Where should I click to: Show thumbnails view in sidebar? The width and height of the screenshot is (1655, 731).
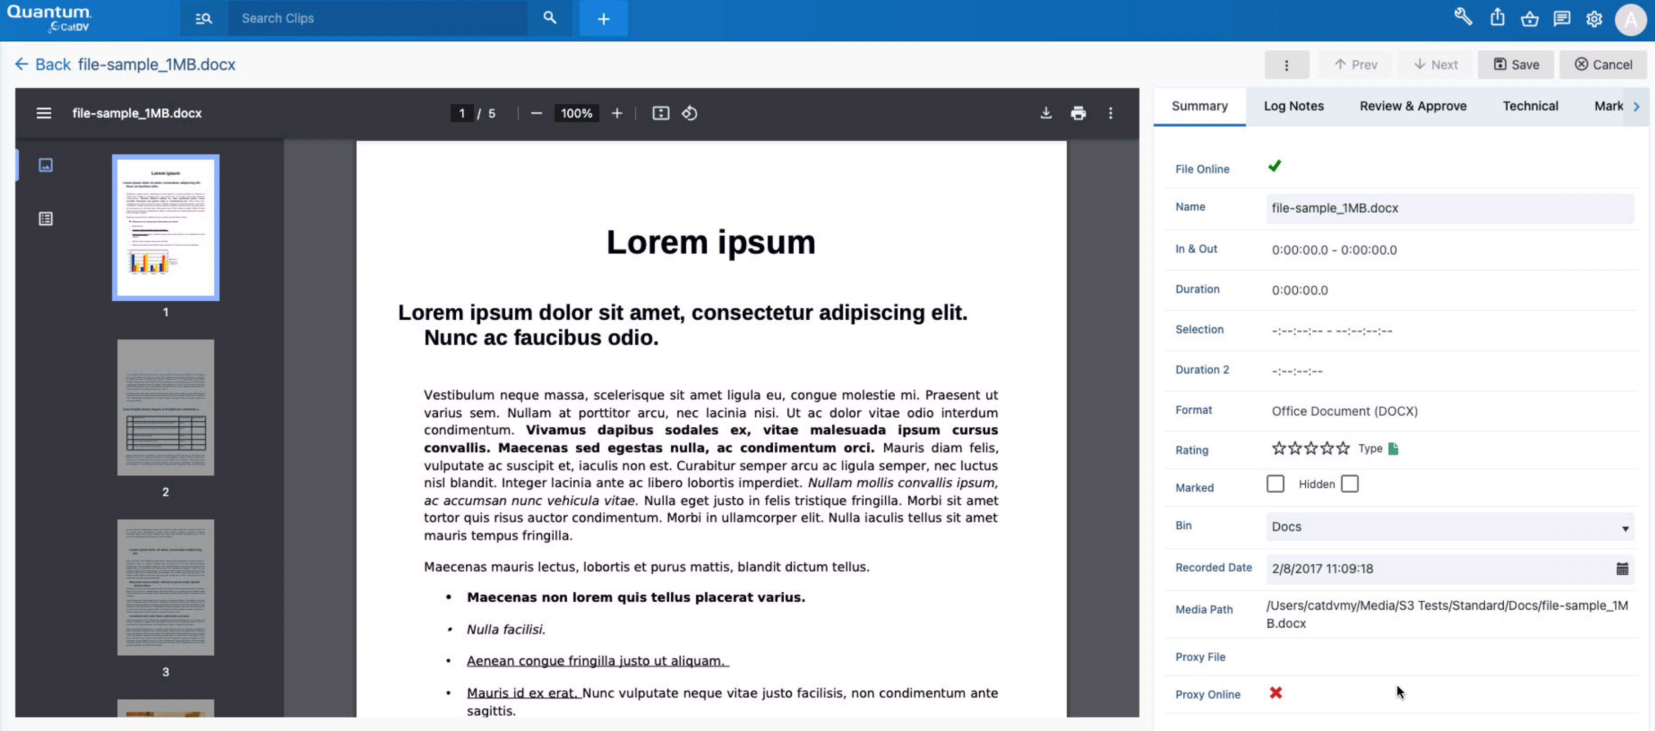(46, 165)
